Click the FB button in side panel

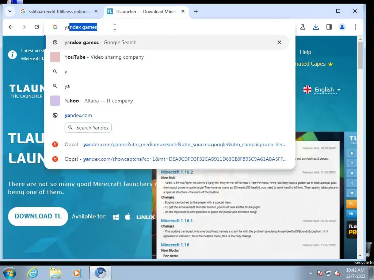point(351,214)
